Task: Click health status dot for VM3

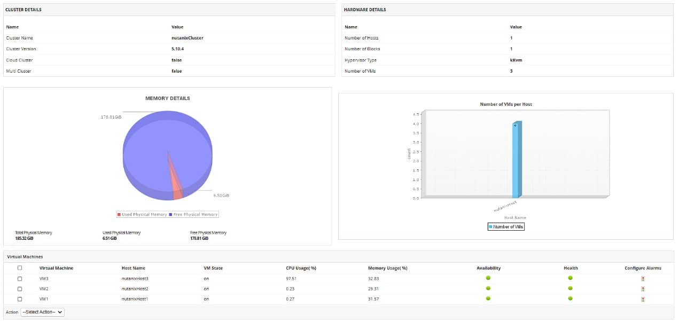Action: coord(571,278)
